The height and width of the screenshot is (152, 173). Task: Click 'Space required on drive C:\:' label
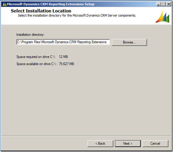tap(36, 57)
